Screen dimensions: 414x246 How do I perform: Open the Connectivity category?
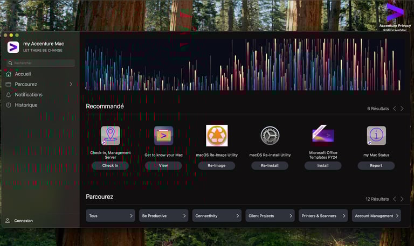[x=217, y=216]
